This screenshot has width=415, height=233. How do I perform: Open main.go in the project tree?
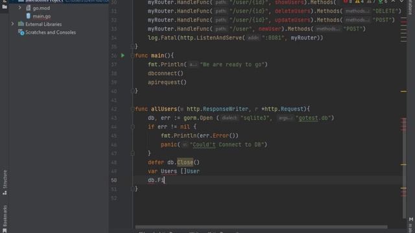pyautogui.click(x=41, y=16)
